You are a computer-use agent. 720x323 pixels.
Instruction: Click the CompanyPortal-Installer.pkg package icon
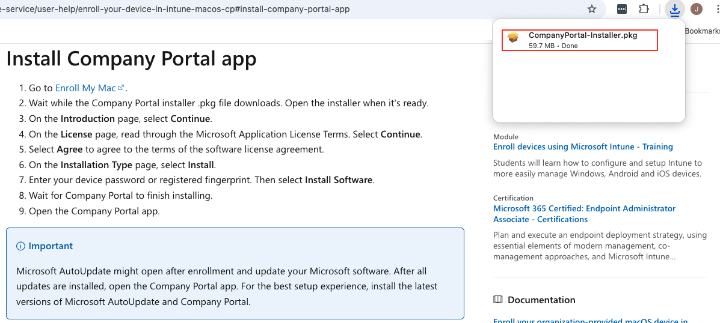point(513,38)
